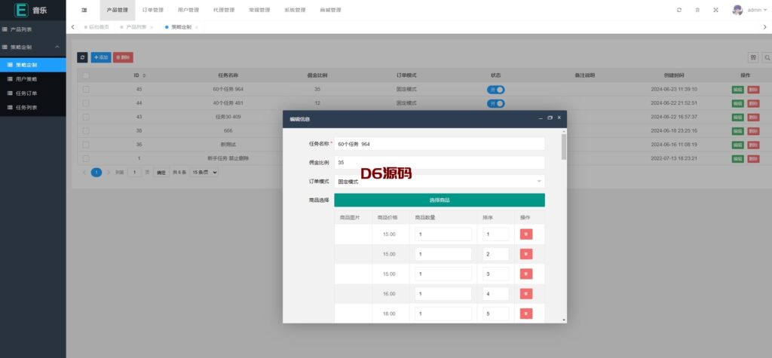Open 产品列表 in the sidebar
The width and height of the screenshot is (772, 358).
pos(33,29)
